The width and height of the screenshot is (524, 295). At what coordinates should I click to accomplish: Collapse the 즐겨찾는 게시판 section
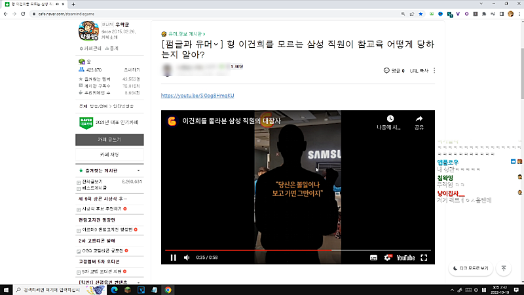pyautogui.click(x=139, y=170)
